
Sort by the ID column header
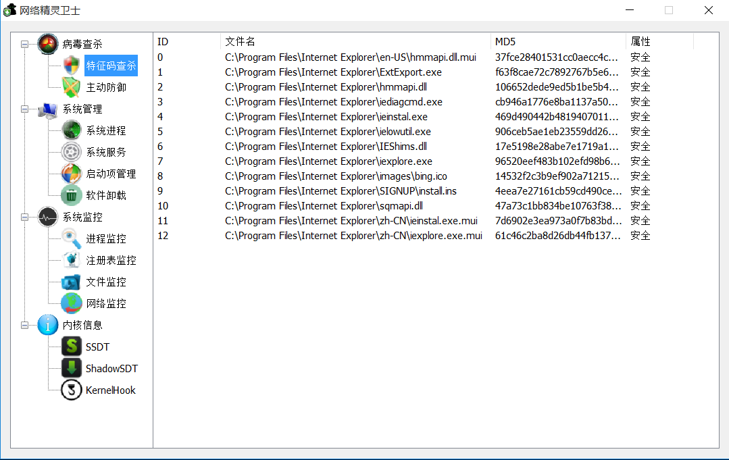187,41
